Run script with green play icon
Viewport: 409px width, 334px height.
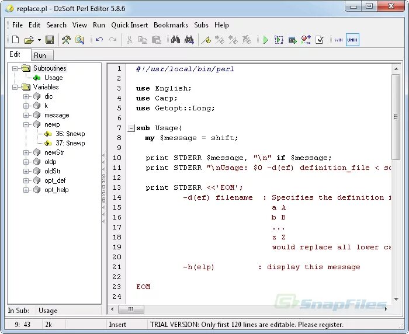point(265,40)
